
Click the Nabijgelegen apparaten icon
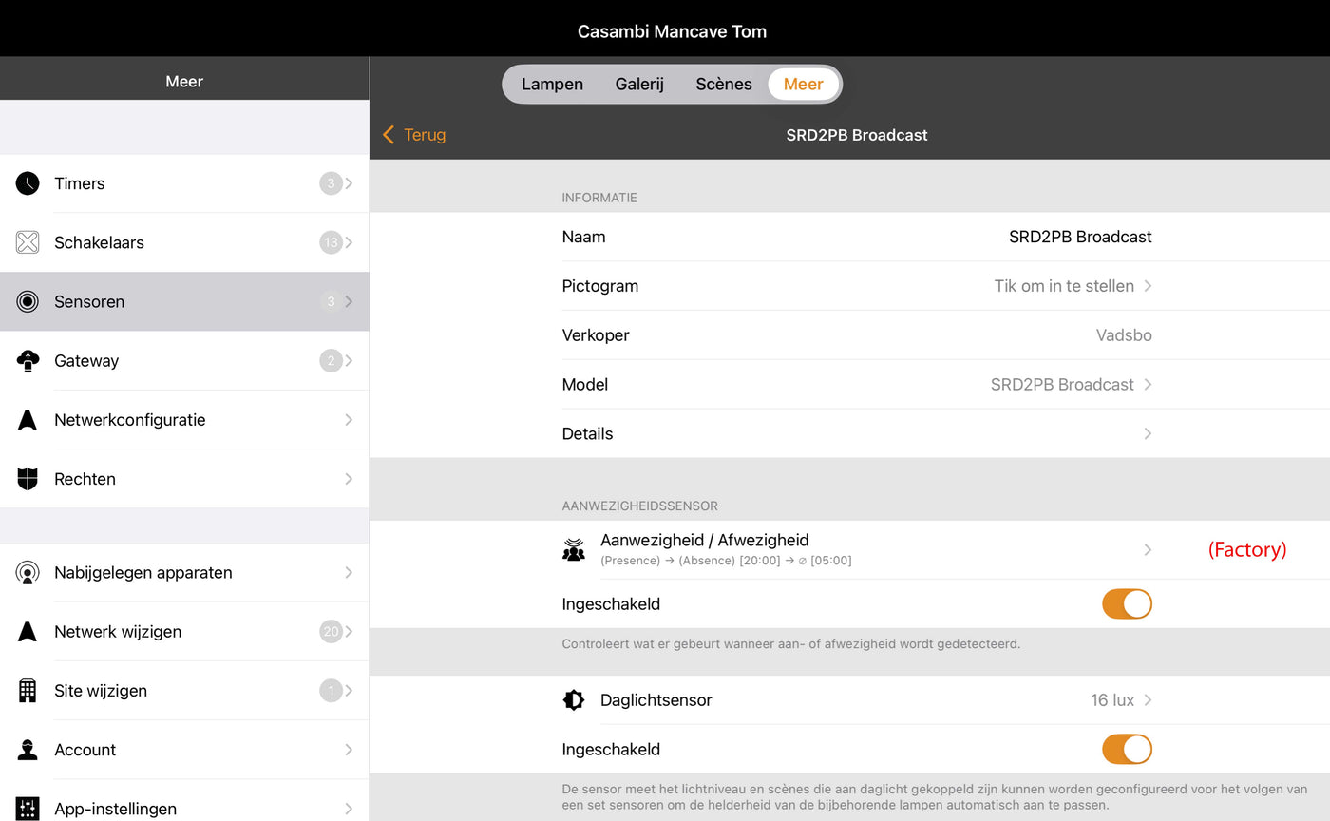coord(28,572)
